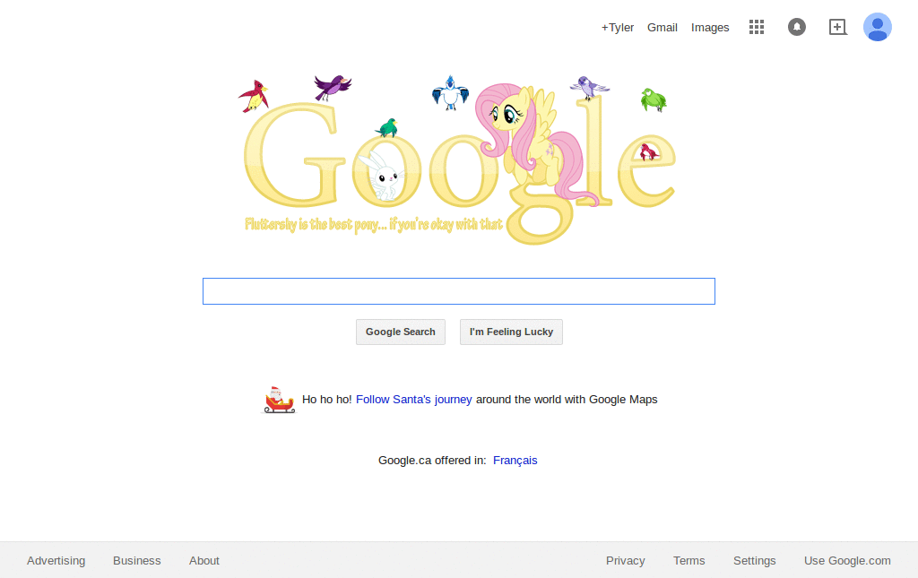
Task: Open the account profile avatar
Action: click(877, 27)
